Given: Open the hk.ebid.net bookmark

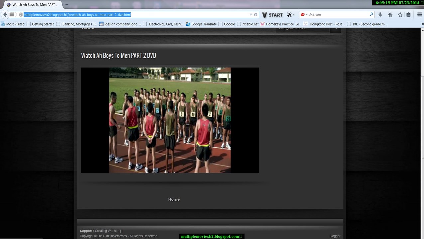Looking at the screenshot, I should (248, 24).
